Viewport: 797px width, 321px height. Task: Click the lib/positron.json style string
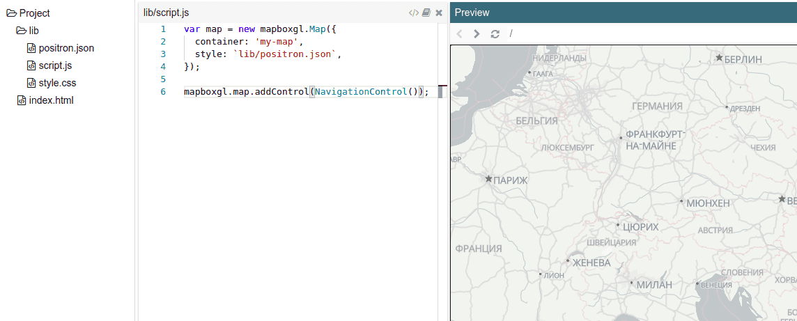pyautogui.click(x=285, y=54)
